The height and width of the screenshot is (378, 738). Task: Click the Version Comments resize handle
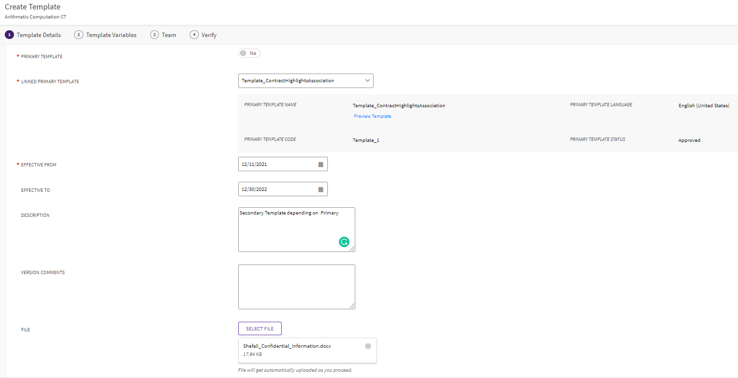click(352, 306)
